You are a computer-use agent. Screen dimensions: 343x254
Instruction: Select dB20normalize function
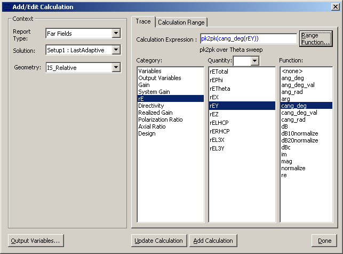(x=307, y=140)
